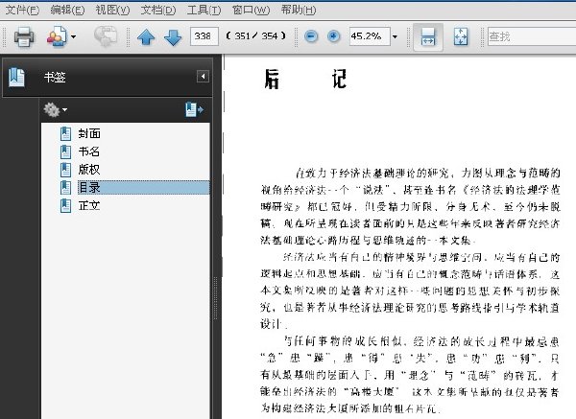Image resolution: width=576 pixels, height=419 pixels.
Task: Click the 后 记 heading in document
Action: (x=305, y=79)
